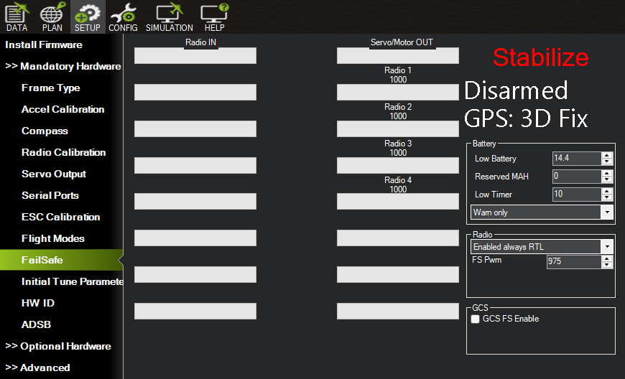
Task: Decrease the FS Pwm value with down arrow
Action: pyautogui.click(x=607, y=264)
